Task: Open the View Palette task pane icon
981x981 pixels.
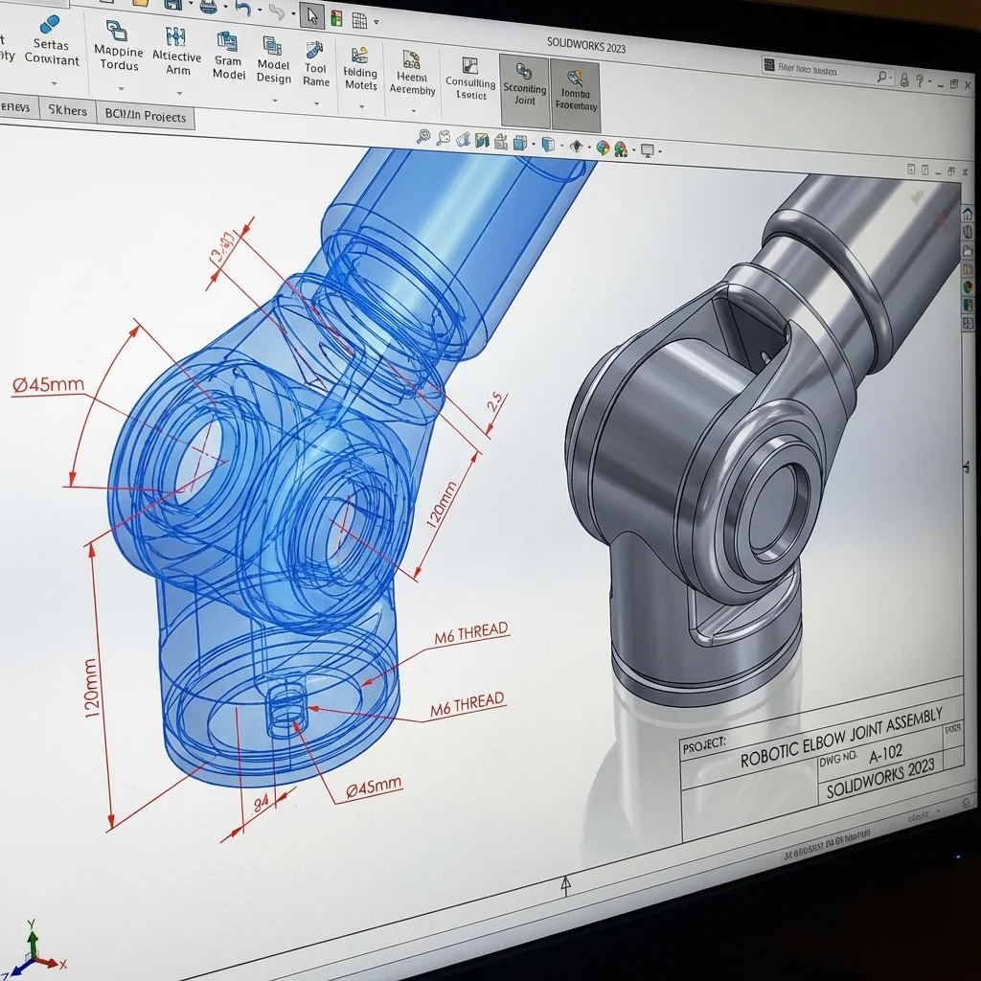Action: 969,269
